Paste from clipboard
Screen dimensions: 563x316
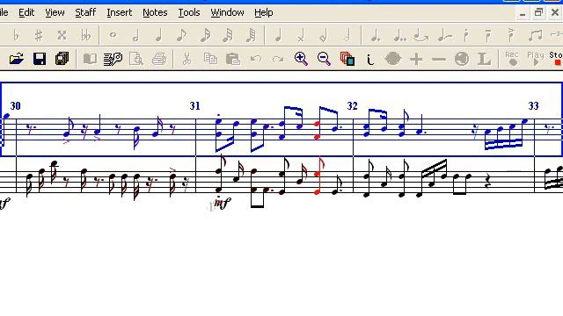pos(233,59)
